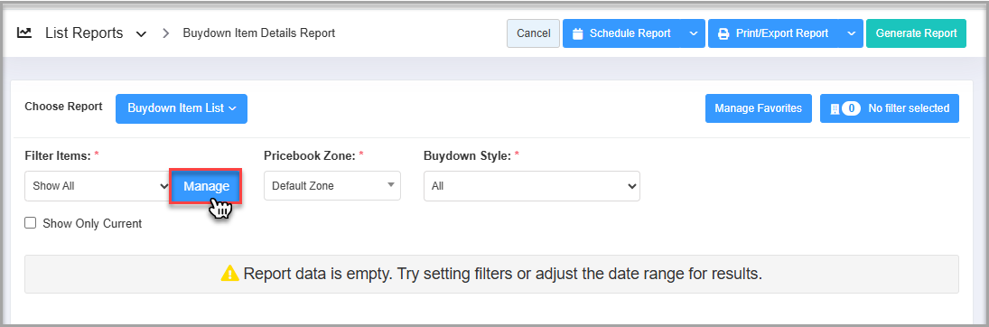
Task: Open Manage Favorites
Action: [758, 108]
